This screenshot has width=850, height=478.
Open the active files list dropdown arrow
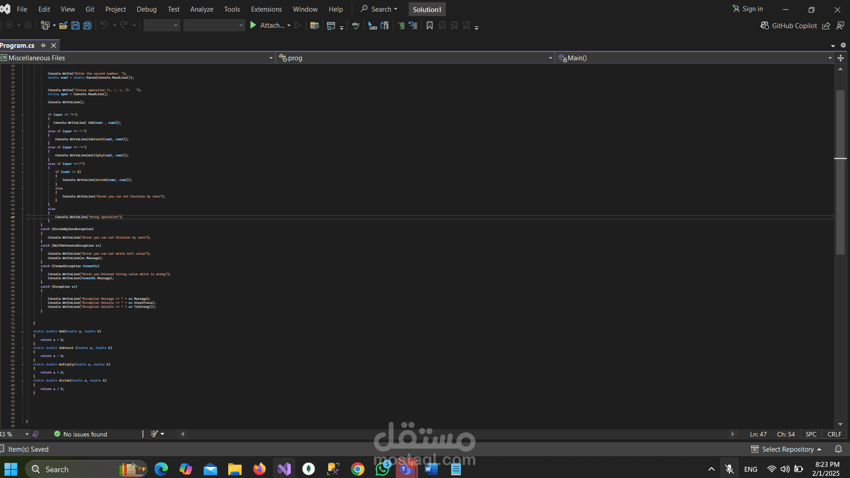(x=833, y=46)
